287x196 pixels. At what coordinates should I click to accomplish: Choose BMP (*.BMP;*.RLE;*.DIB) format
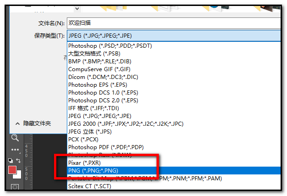tap(173, 62)
